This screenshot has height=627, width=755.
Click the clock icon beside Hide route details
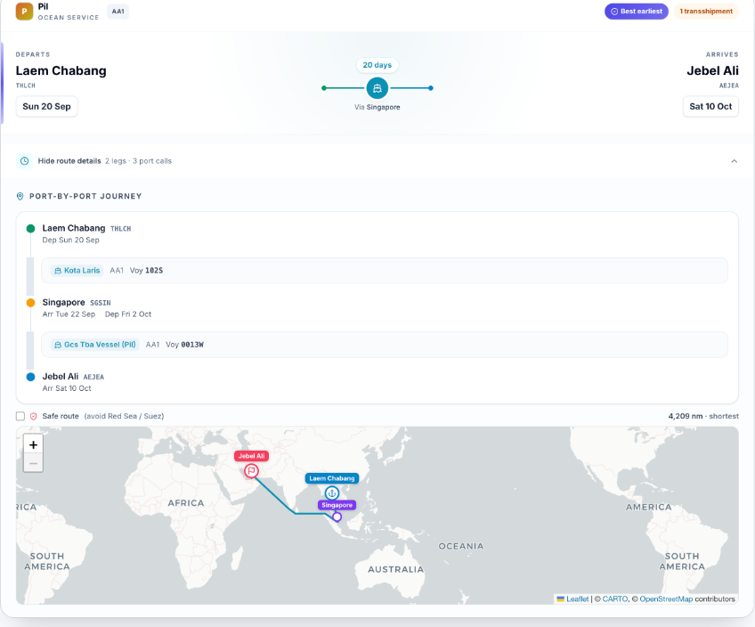coord(25,161)
